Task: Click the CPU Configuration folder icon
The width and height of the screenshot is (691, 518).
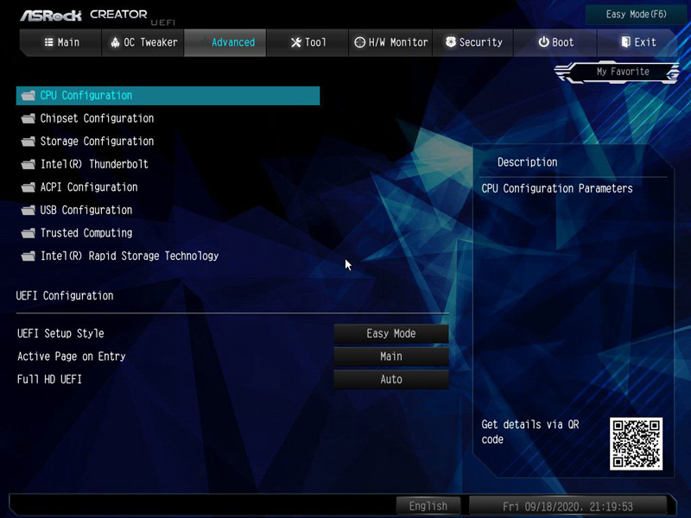Action: tap(29, 96)
